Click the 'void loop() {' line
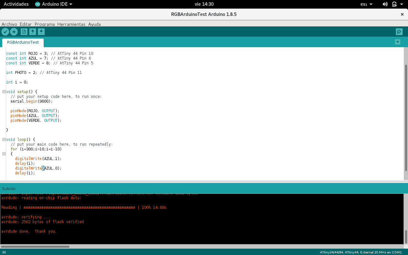 point(21,140)
